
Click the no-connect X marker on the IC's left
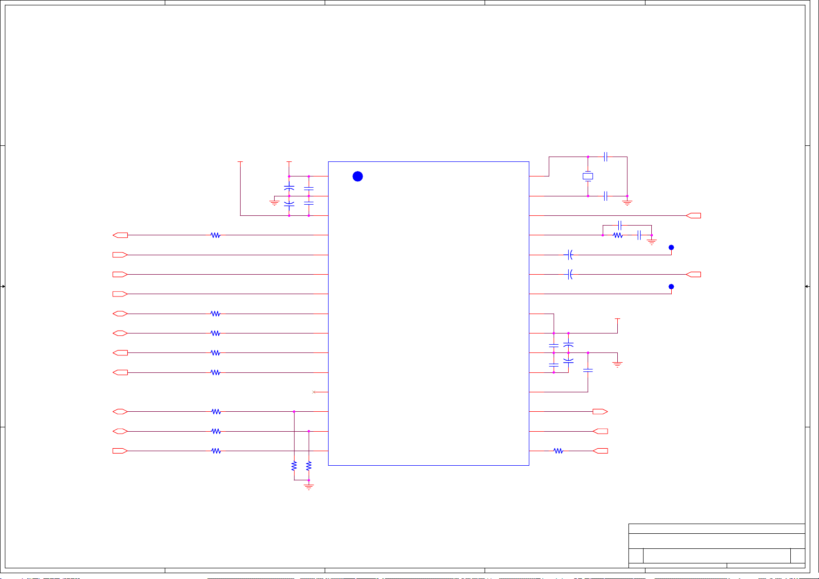314,392
